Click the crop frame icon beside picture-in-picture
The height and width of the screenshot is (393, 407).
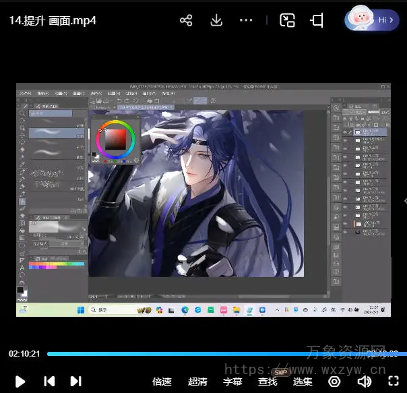click(317, 20)
